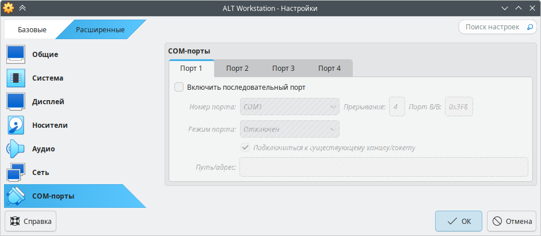Image resolution: width=541 pixels, height=236 pixels.
Task: Minimize the Настройки window
Action: click(x=505, y=8)
